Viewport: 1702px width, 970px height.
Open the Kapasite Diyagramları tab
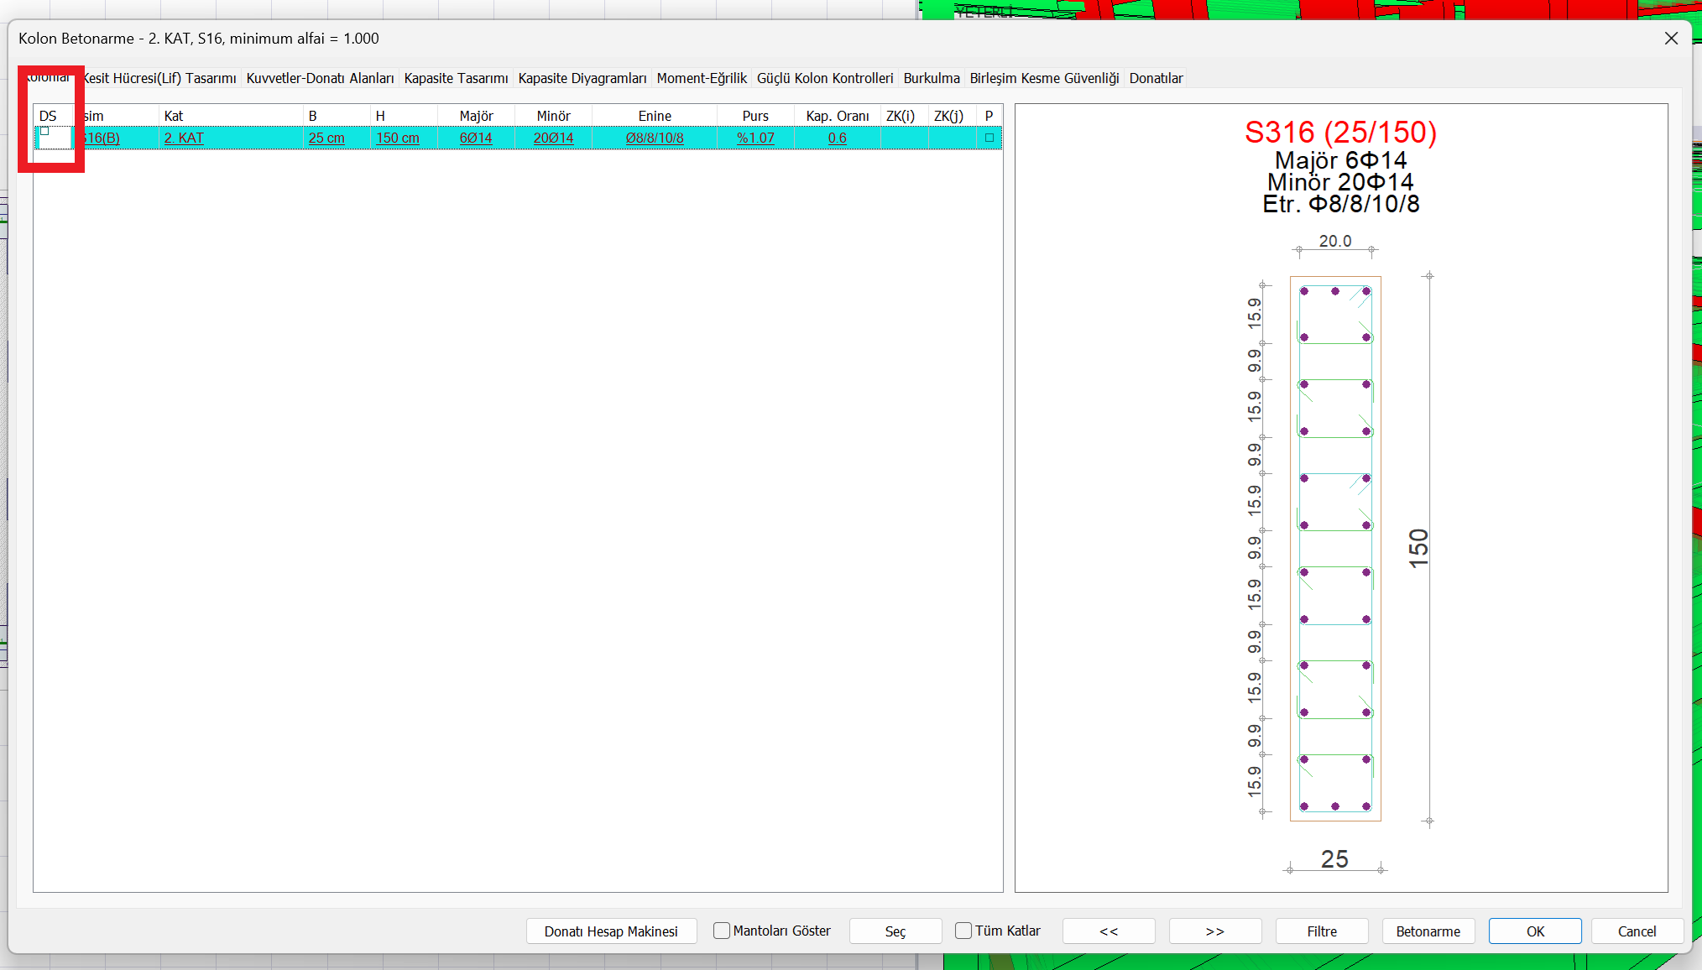582,78
